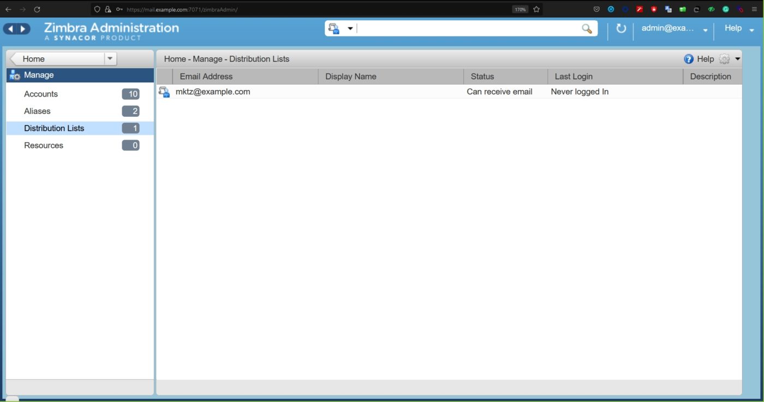The width and height of the screenshot is (764, 402).
Task: Select the Manage icon in the sidebar
Action: 14,75
